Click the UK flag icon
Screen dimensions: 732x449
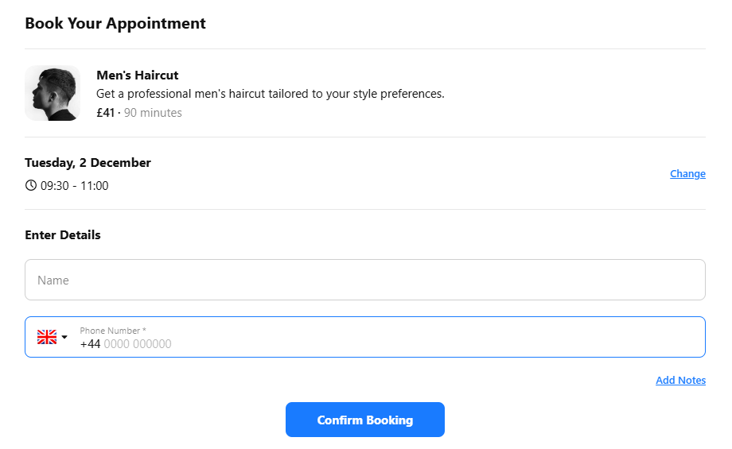pos(47,337)
